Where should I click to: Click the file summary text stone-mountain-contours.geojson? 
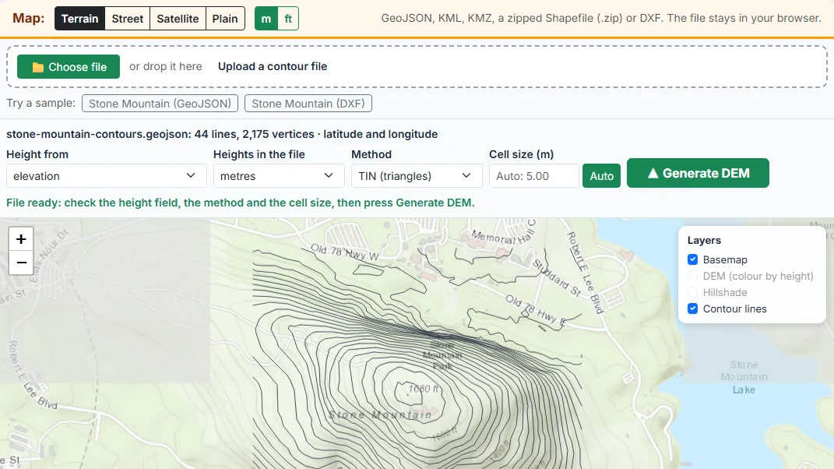point(222,134)
